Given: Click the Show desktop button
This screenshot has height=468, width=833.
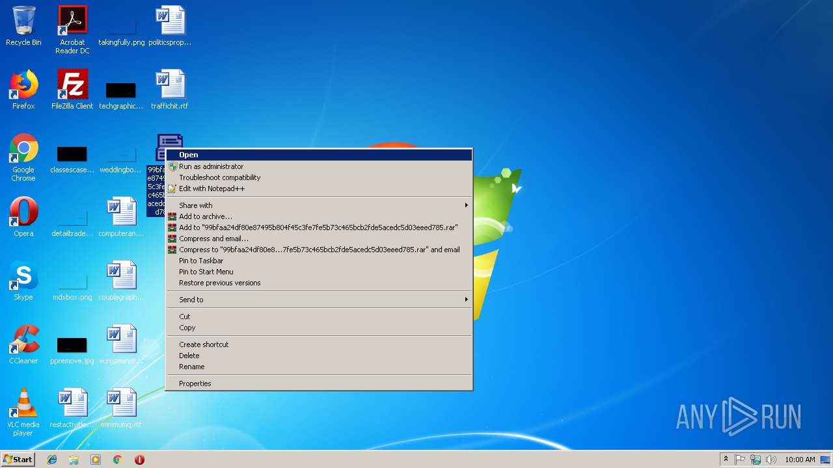Looking at the screenshot, I should coord(826,460).
